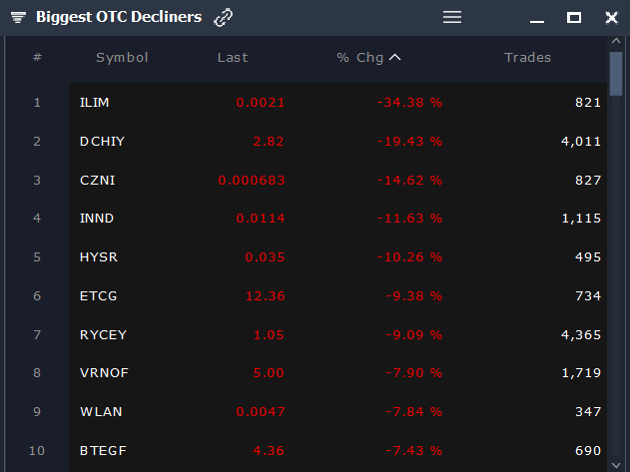630x472 pixels.
Task: Toggle sort arrow next to % Chg
Action: pos(395,58)
